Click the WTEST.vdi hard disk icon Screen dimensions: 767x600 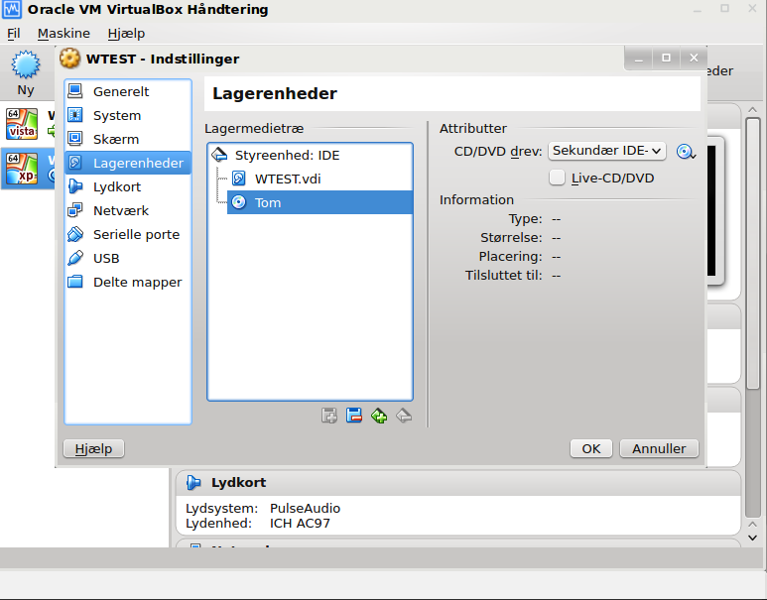pyautogui.click(x=239, y=179)
